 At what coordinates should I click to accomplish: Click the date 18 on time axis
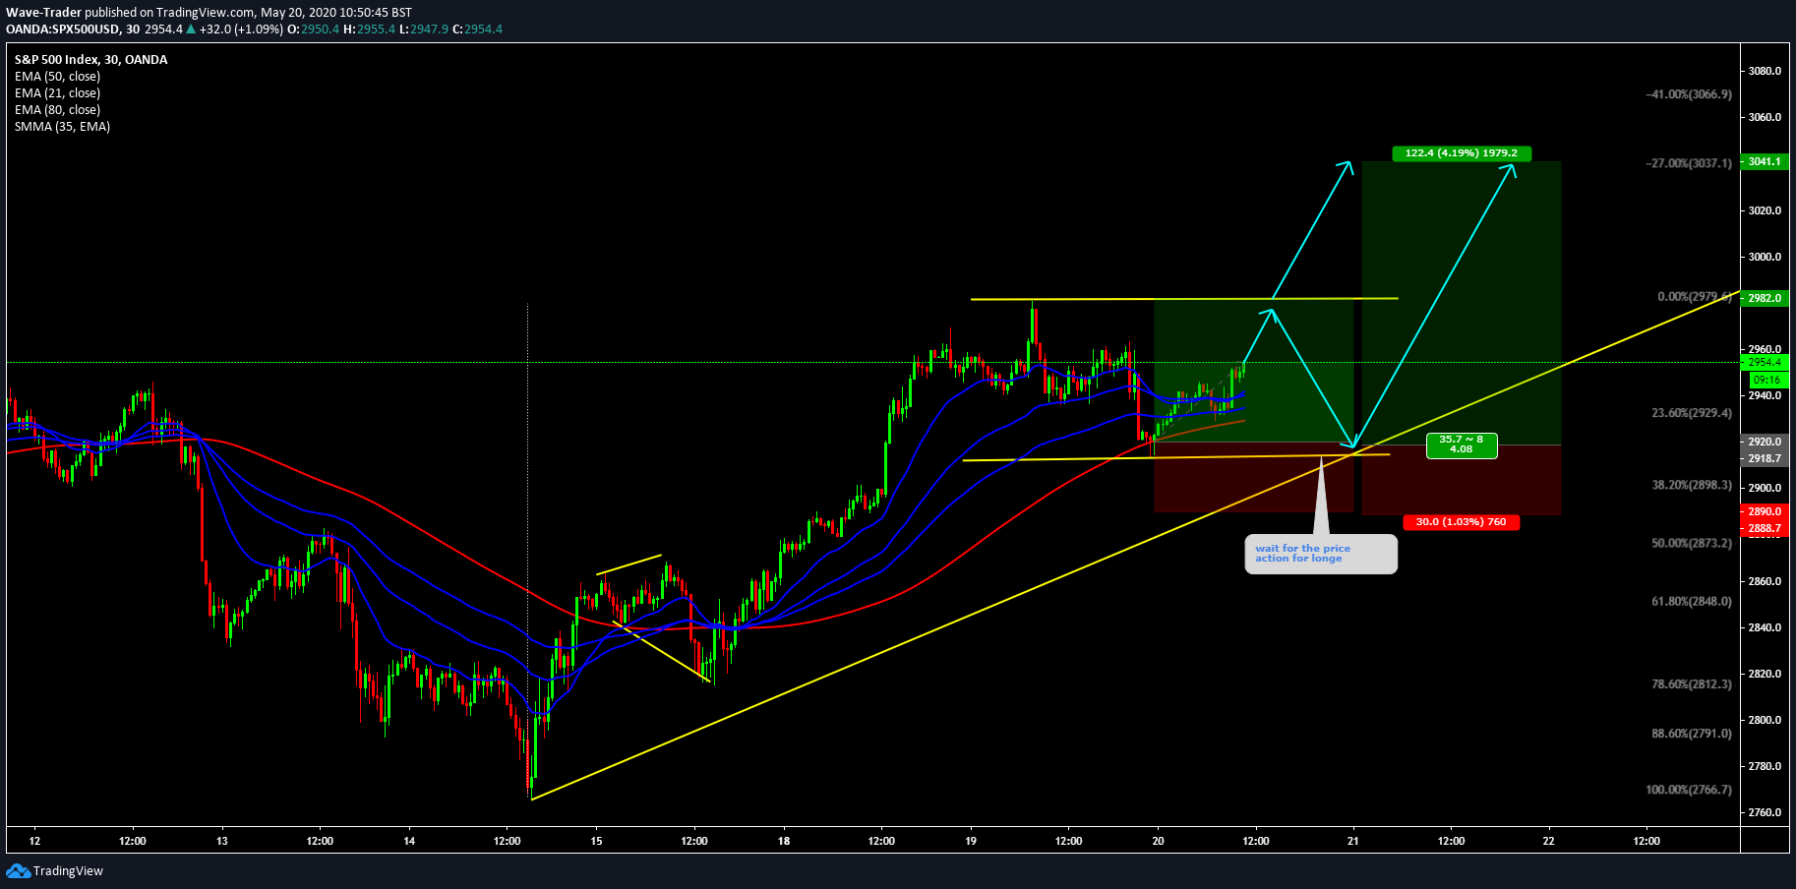(x=784, y=841)
